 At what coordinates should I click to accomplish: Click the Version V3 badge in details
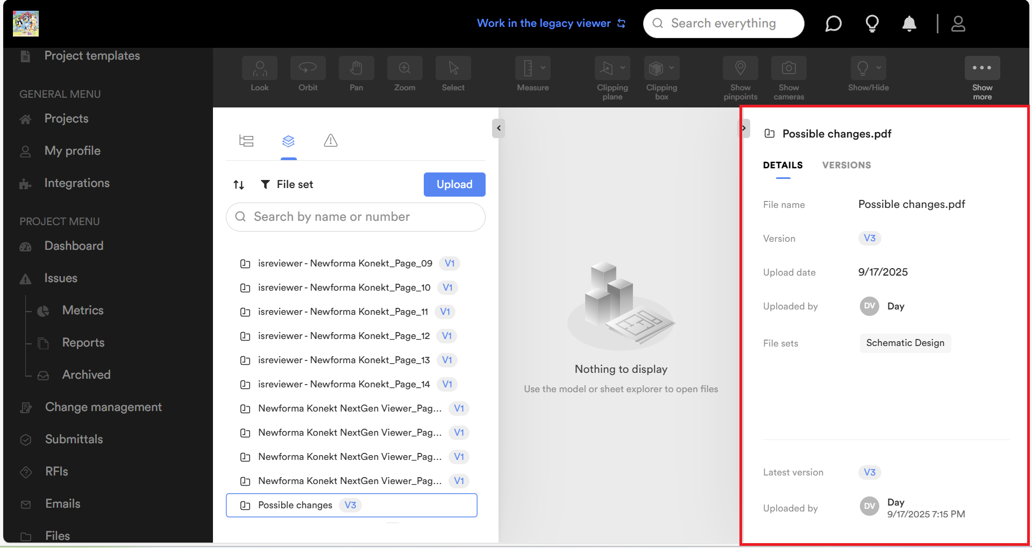(870, 238)
